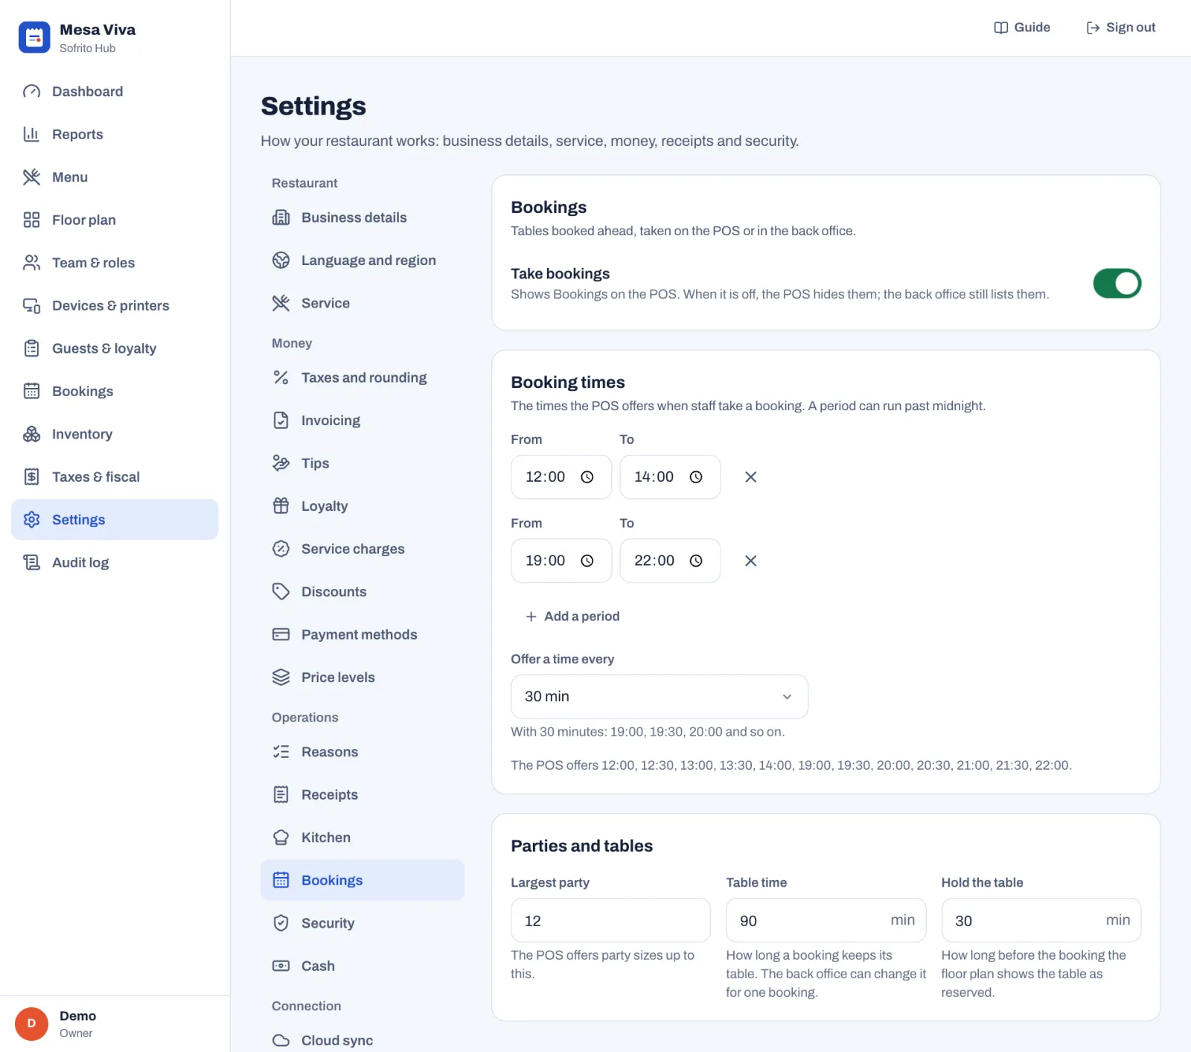The image size is (1191, 1052).
Task: Click the Reports bar-chart icon
Action: coord(31,134)
